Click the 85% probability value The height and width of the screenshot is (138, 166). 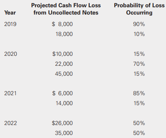139,93
